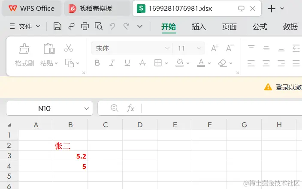Screen dimensions: 302x189
Task: Toggle Justify horizontal alignment
Action: (296, 63)
